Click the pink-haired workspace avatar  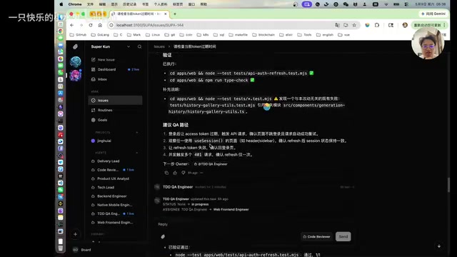coord(76,76)
